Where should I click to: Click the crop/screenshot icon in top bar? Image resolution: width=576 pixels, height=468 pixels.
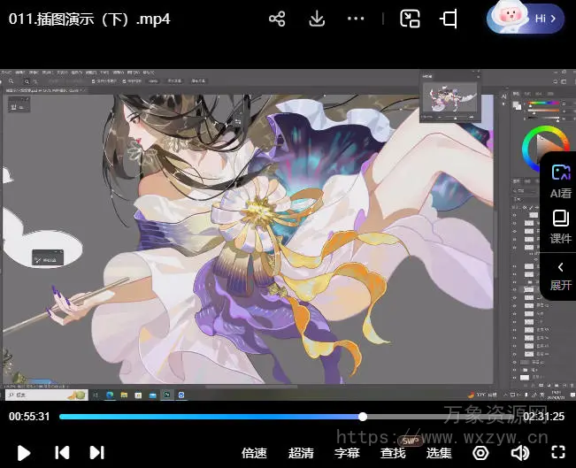pos(449,19)
